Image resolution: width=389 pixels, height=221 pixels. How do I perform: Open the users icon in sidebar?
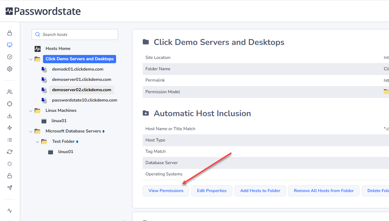point(10,92)
